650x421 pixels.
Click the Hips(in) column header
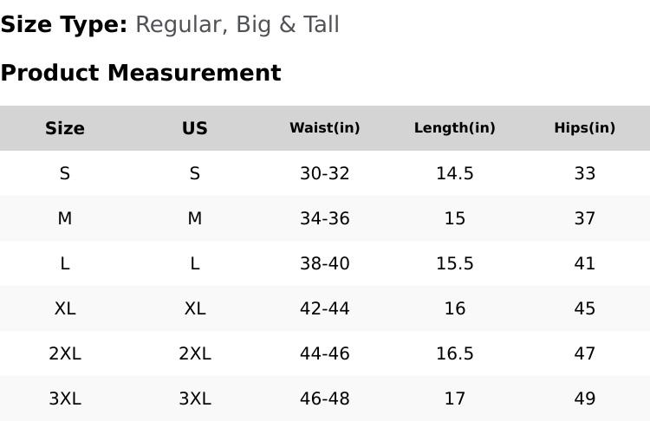(x=585, y=128)
